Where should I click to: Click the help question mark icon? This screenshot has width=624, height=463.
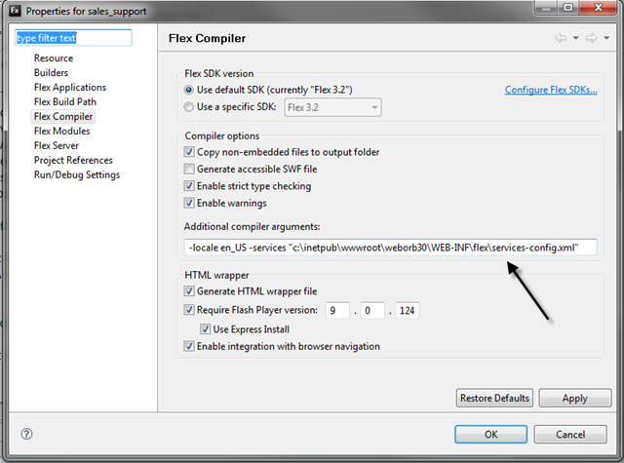tap(26, 434)
